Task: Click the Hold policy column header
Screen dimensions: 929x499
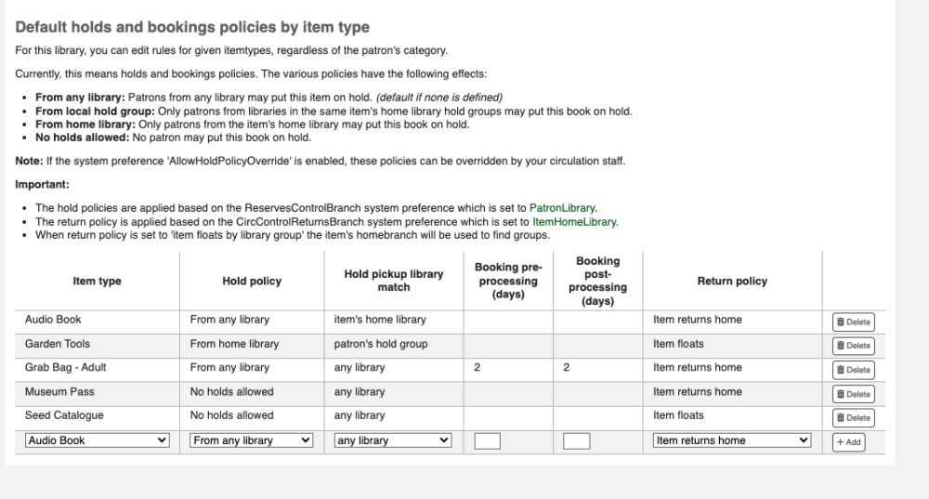Action: [x=252, y=282]
